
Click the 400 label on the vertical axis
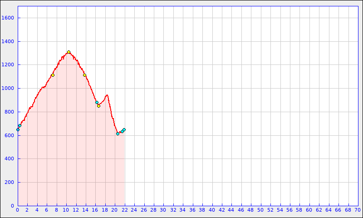pos(10,159)
